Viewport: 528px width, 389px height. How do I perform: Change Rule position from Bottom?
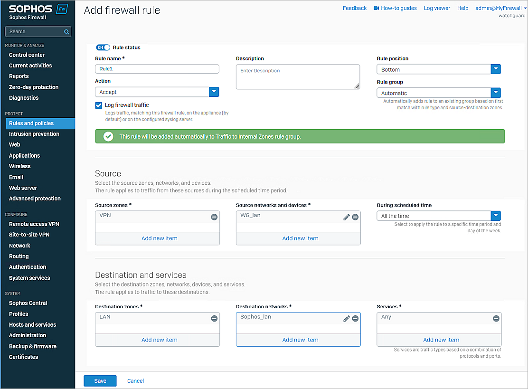pyautogui.click(x=496, y=69)
